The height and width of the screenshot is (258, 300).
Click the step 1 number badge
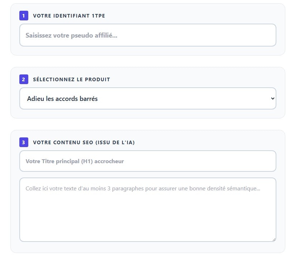coord(24,16)
